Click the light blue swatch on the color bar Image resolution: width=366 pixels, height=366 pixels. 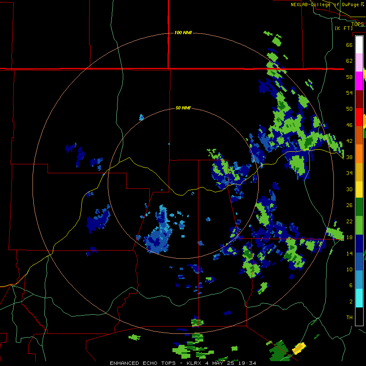coord(359,280)
